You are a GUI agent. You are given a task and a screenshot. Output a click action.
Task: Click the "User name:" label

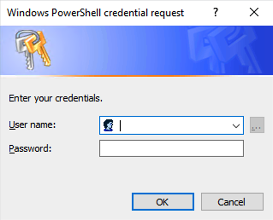33,125
